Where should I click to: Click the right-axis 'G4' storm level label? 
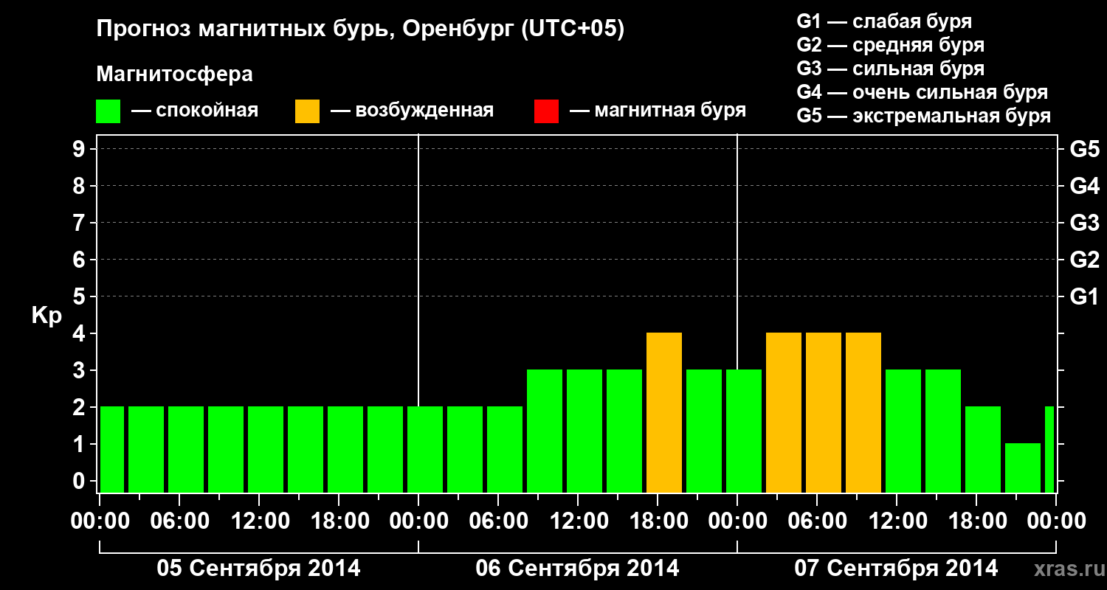tap(1085, 186)
